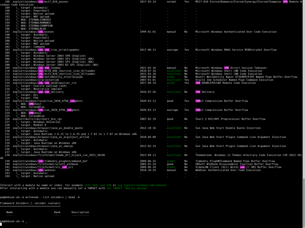Click date 2023-09-13 in theme hijack row
The height and width of the screenshot is (228, 305).
(x=148, y=155)
